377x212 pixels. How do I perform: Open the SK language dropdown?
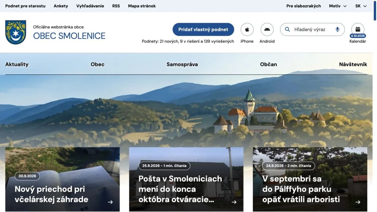coord(361,6)
